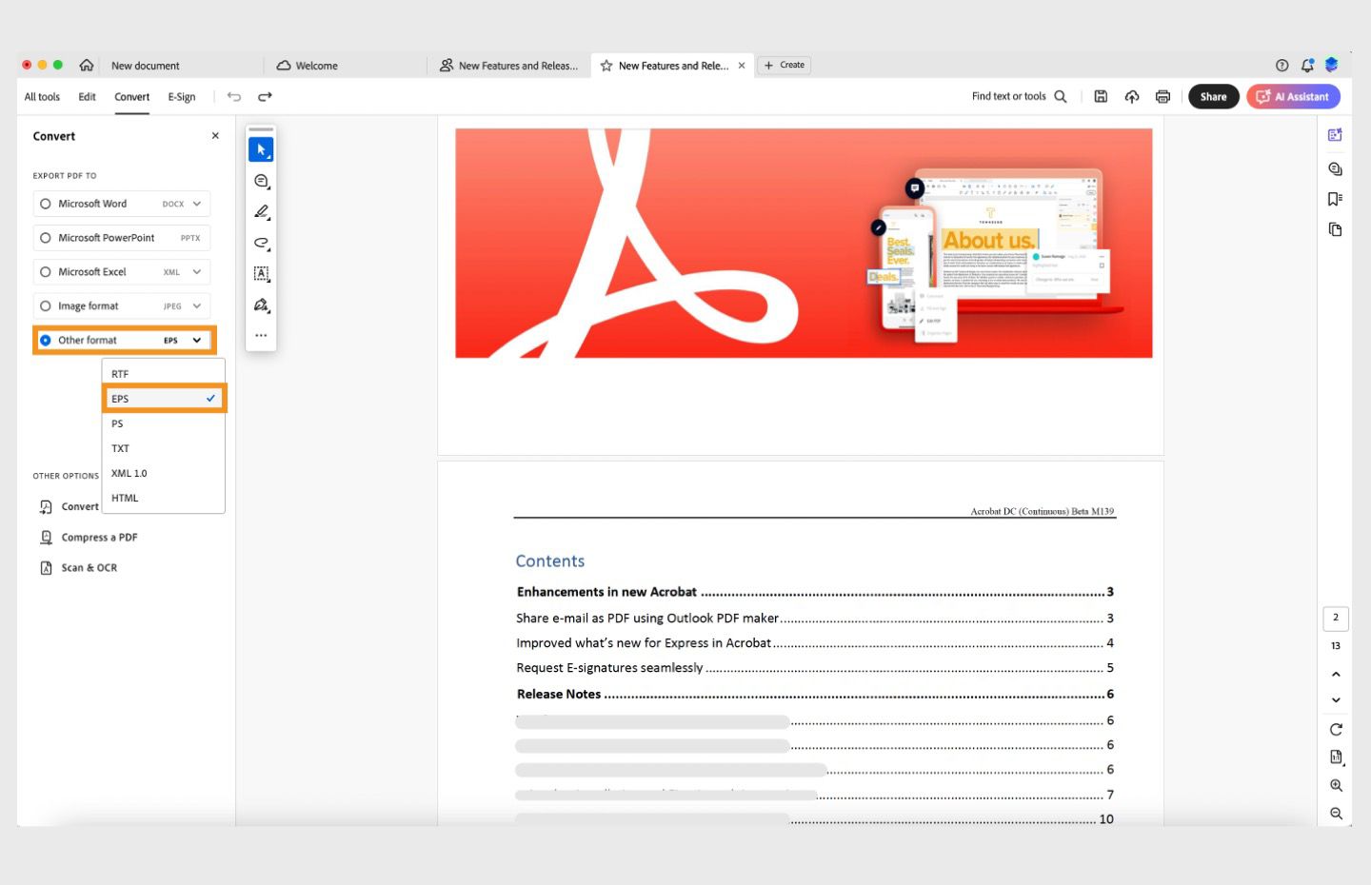
Task: Expand the more tools ellipsis menu
Action: tap(261, 335)
